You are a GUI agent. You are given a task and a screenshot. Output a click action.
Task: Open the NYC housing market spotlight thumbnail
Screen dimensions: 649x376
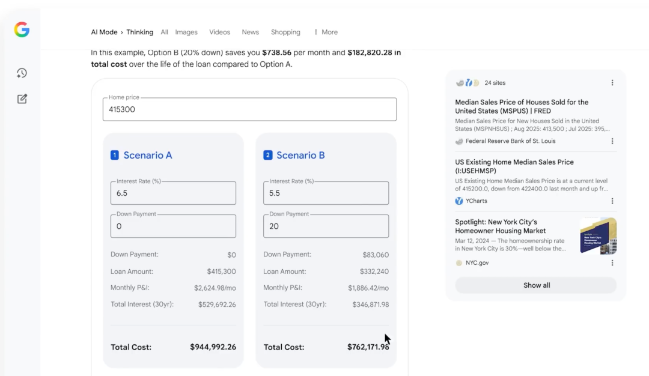click(x=598, y=236)
